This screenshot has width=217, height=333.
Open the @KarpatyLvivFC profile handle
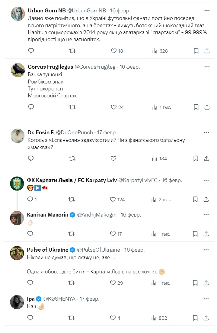click(138, 180)
